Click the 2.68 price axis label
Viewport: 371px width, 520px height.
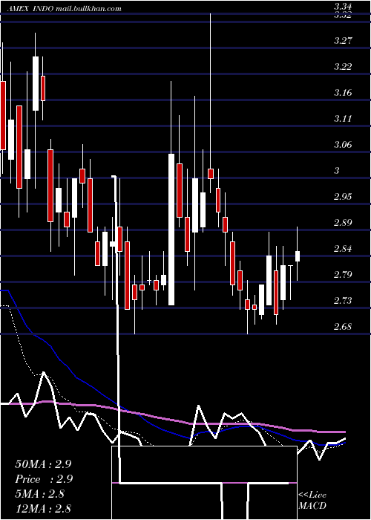click(343, 326)
